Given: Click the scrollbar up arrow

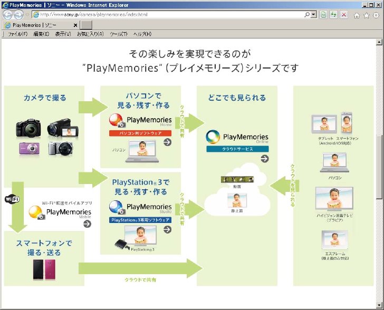Looking at the screenshot, I should click(x=379, y=42).
